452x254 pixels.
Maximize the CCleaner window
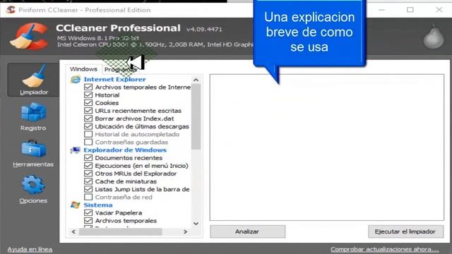click(410, 10)
